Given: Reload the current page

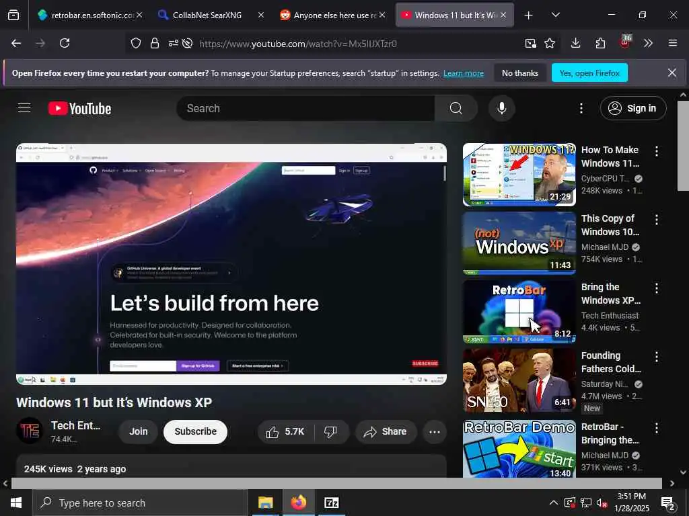Looking at the screenshot, I should (x=65, y=43).
